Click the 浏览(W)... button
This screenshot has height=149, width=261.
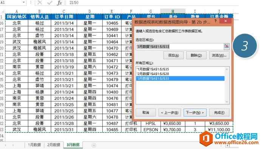(x=219, y=55)
